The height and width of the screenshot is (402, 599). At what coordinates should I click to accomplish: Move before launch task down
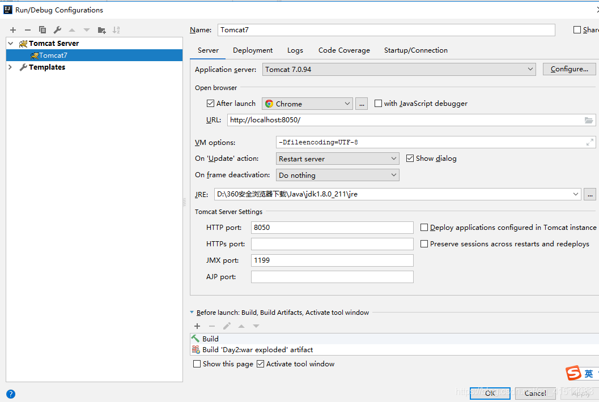[x=256, y=326]
